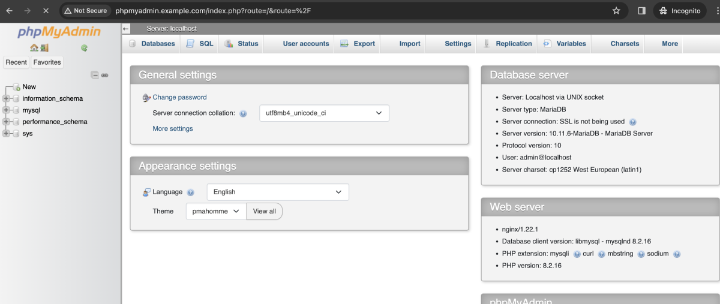Click the link-with-main-panel chain icon
This screenshot has width=720, height=304.
pyautogui.click(x=104, y=75)
